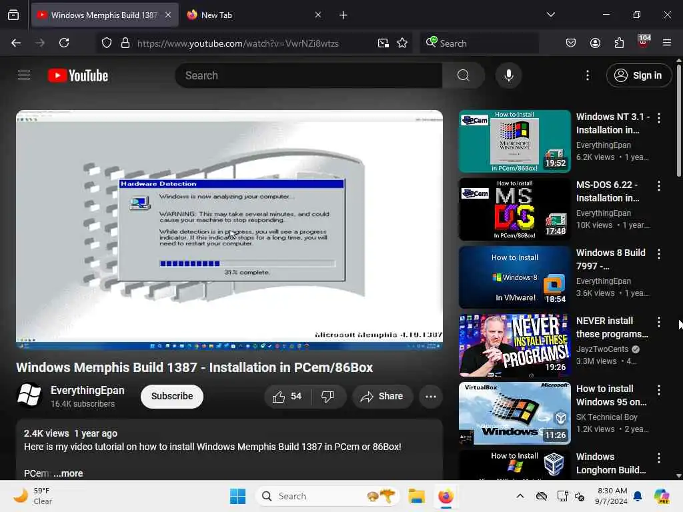Open options for Windows Longhorn Build video
Screen dimensions: 683x512
(x=658, y=457)
